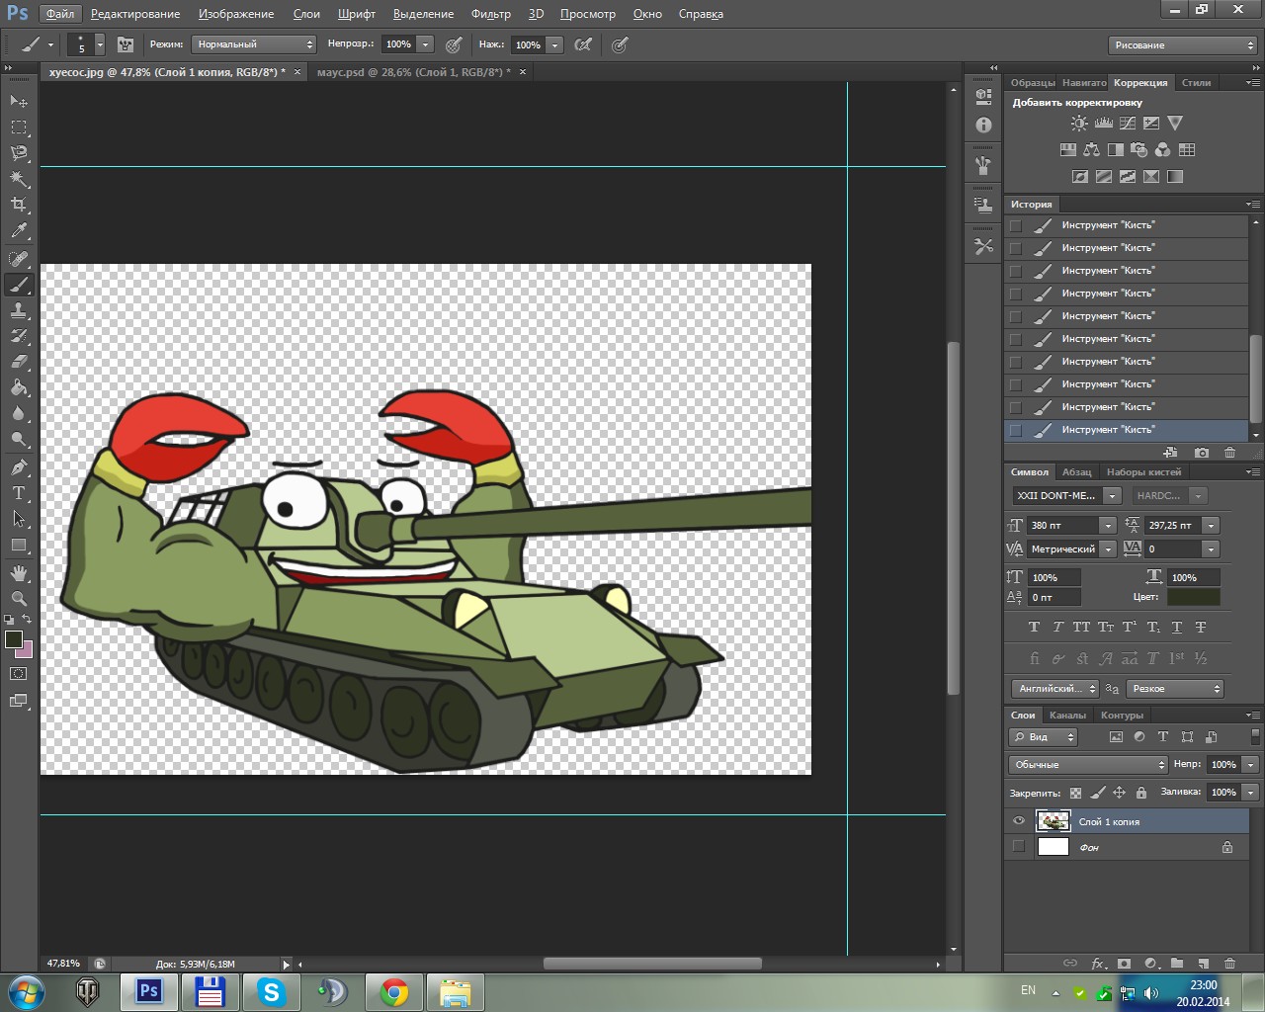Expand the 'Обычные' layer blend mode dropdown
The image size is (1265, 1012).
pos(1088,765)
